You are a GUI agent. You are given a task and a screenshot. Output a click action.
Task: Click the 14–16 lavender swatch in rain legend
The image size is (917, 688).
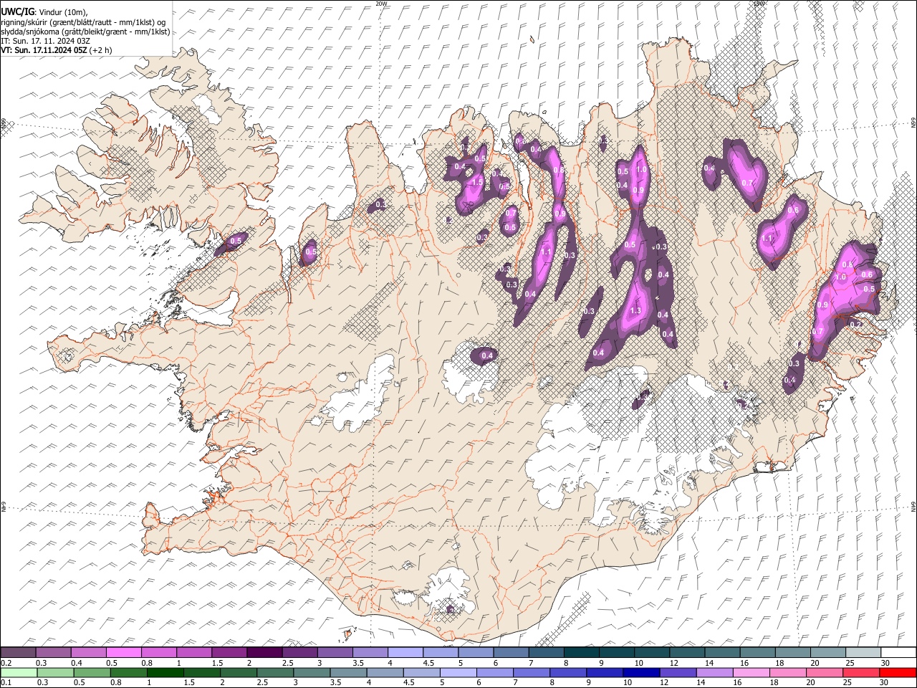tap(714, 672)
